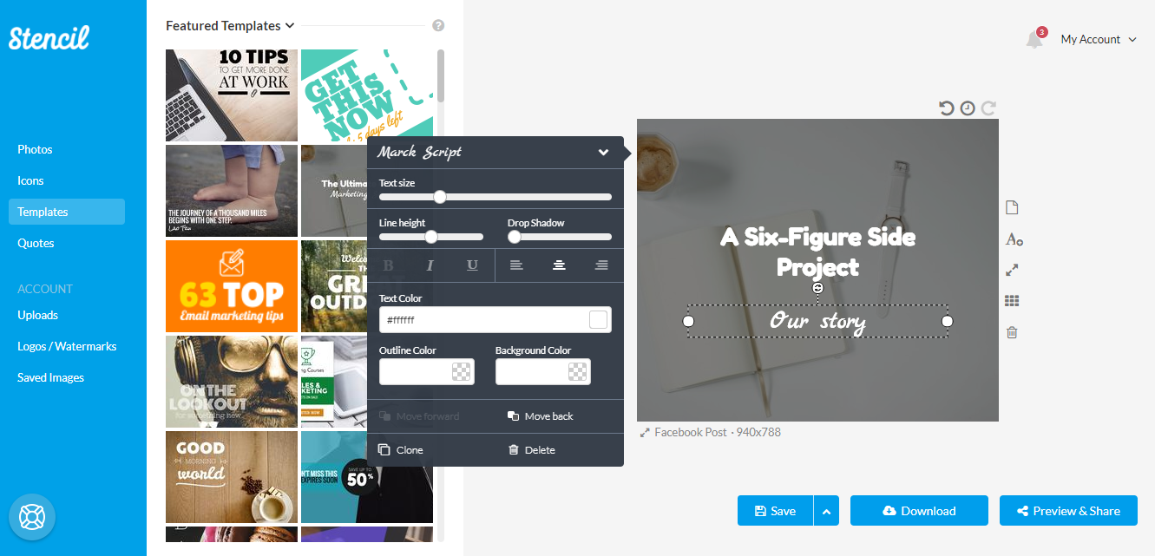Click the trash icon beside the canvas
The width and height of the screenshot is (1155, 556).
point(1012,332)
